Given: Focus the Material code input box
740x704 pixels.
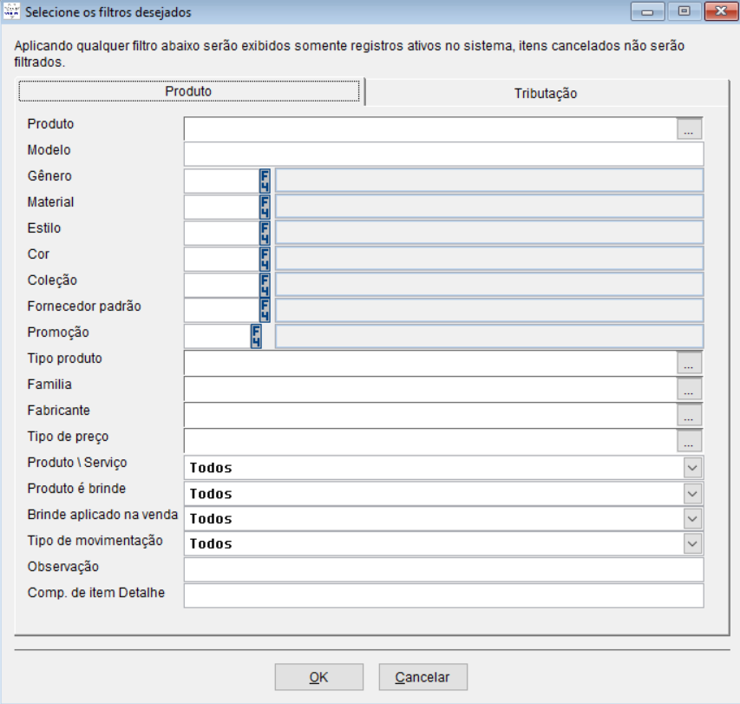Looking at the screenshot, I should click(221, 207).
